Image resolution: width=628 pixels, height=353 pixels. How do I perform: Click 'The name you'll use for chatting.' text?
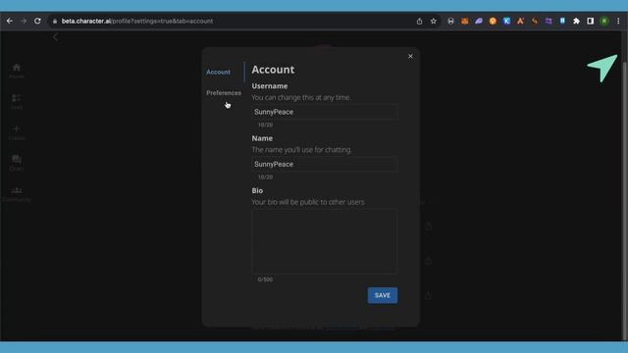coord(302,150)
